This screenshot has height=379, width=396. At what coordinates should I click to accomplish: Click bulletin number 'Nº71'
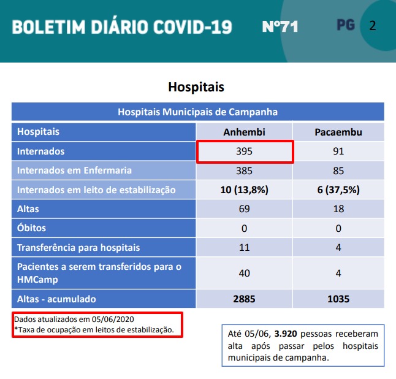tap(280, 26)
